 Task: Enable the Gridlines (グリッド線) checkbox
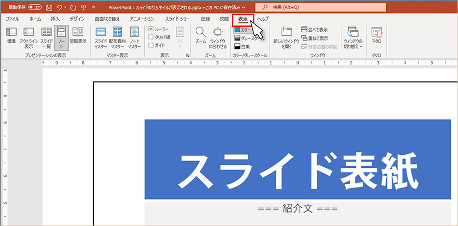pyautogui.click(x=151, y=37)
